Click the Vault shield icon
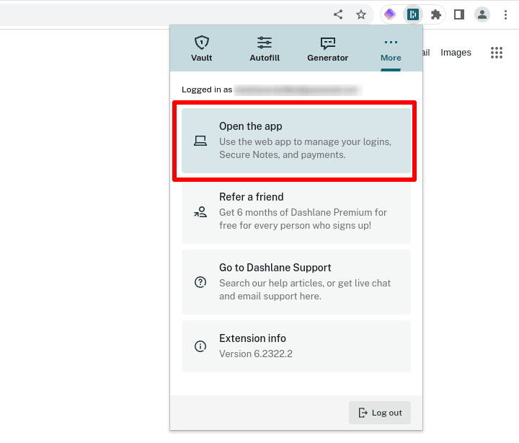 tap(201, 43)
